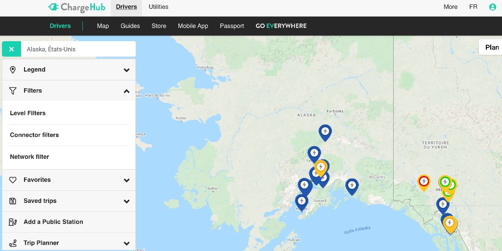Click the Saved trips disk icon
The image size is (502, 251).
pos(13,201)
